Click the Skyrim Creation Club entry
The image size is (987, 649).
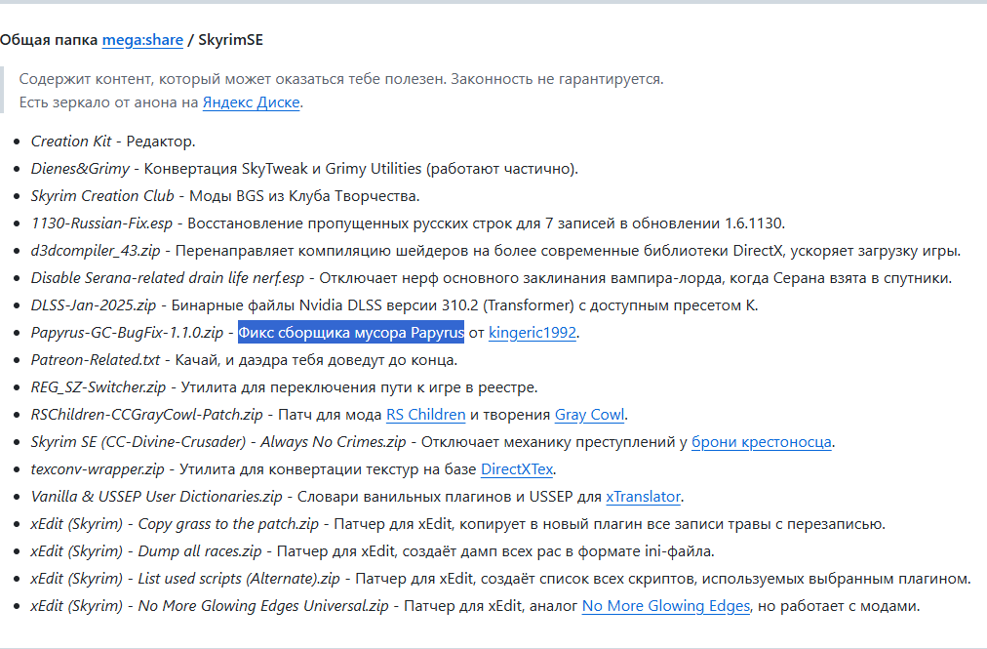[102, 196]
